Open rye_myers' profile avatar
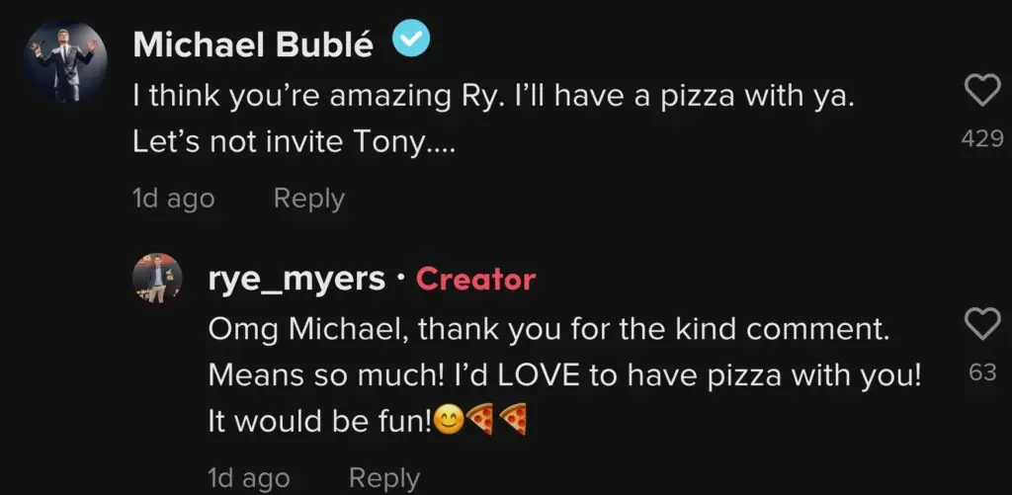The image size is (1012, 495). [x=158, y=280]
